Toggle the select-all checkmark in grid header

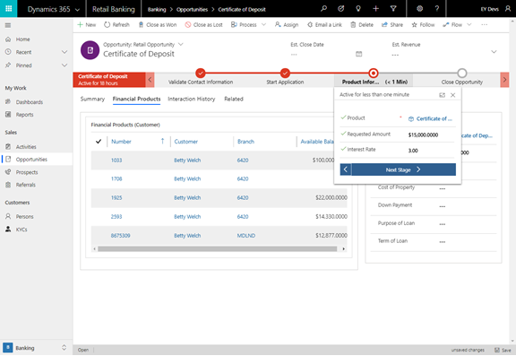click(99, 142)
